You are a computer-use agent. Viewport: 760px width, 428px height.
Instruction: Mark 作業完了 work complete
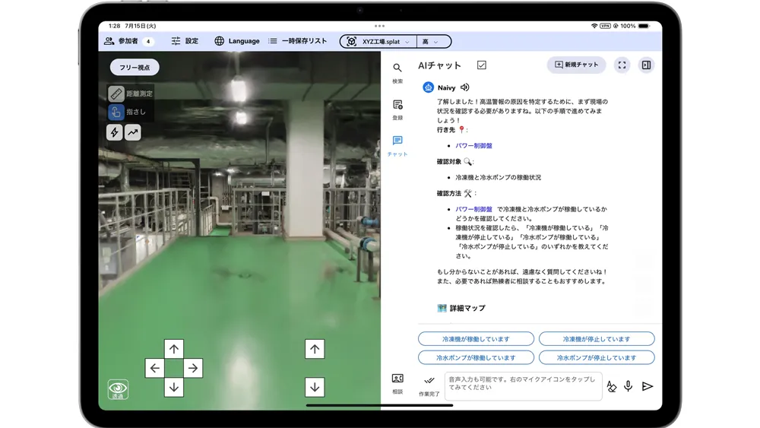[x=429, y=386]
